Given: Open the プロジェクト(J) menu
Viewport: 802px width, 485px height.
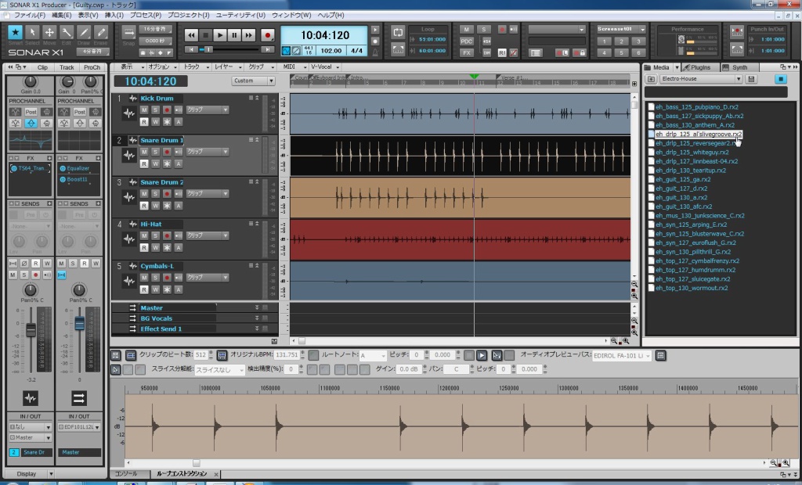Looking at the screenshot, I should click(x=188, y=16).
